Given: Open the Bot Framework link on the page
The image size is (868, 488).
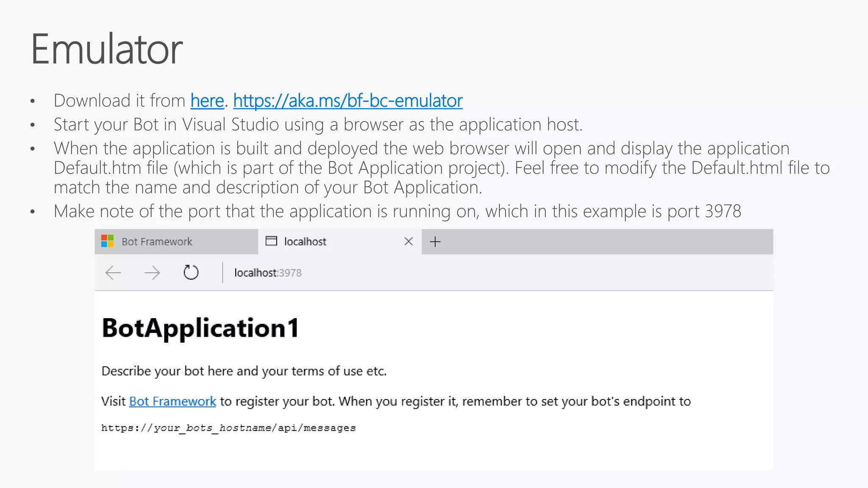Looking at the screenshot, I should pyautogui.click(x=172, y=401).
